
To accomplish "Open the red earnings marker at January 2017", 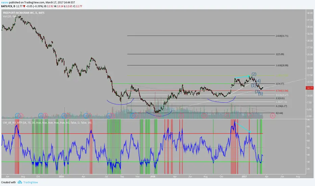I will tap(250, 116).
